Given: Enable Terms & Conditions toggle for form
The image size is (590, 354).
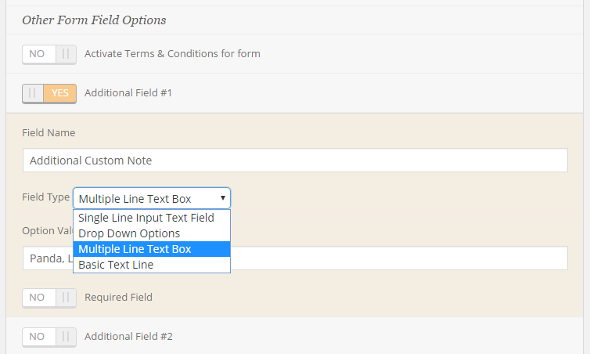Looking at the screenshot, I should 49,54.
